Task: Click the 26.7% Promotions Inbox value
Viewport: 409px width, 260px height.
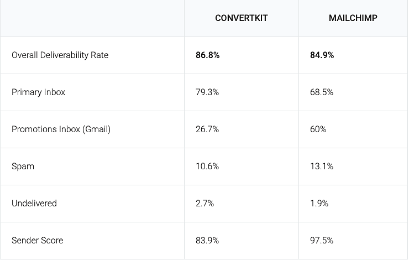Action: 207,129
